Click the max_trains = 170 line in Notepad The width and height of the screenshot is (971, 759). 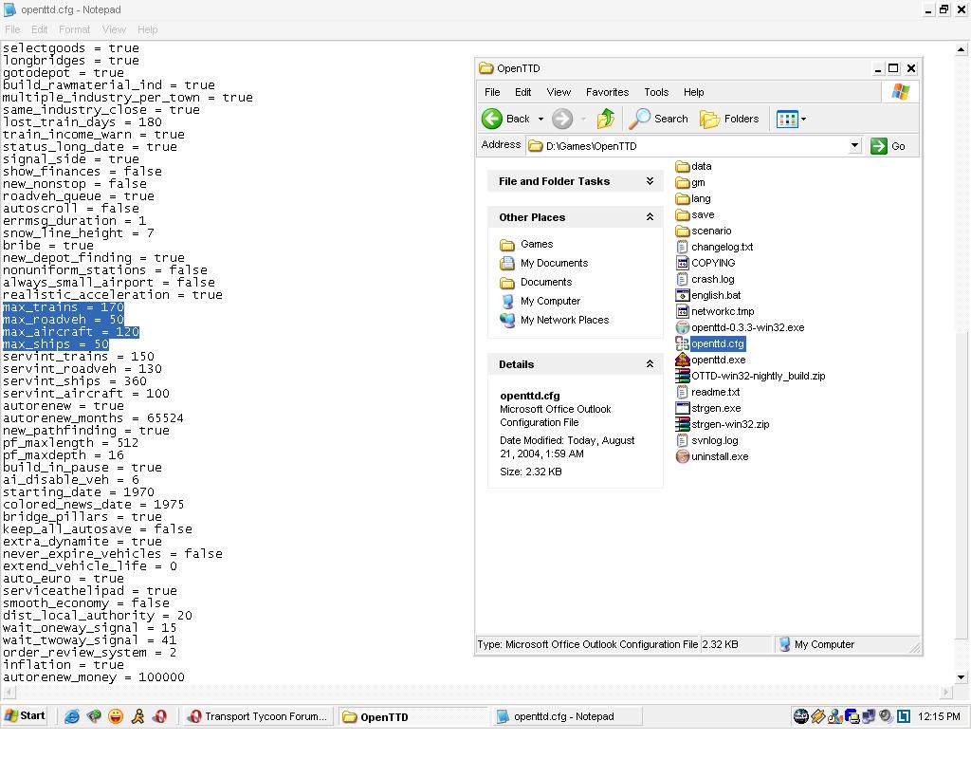pos(64,306)
